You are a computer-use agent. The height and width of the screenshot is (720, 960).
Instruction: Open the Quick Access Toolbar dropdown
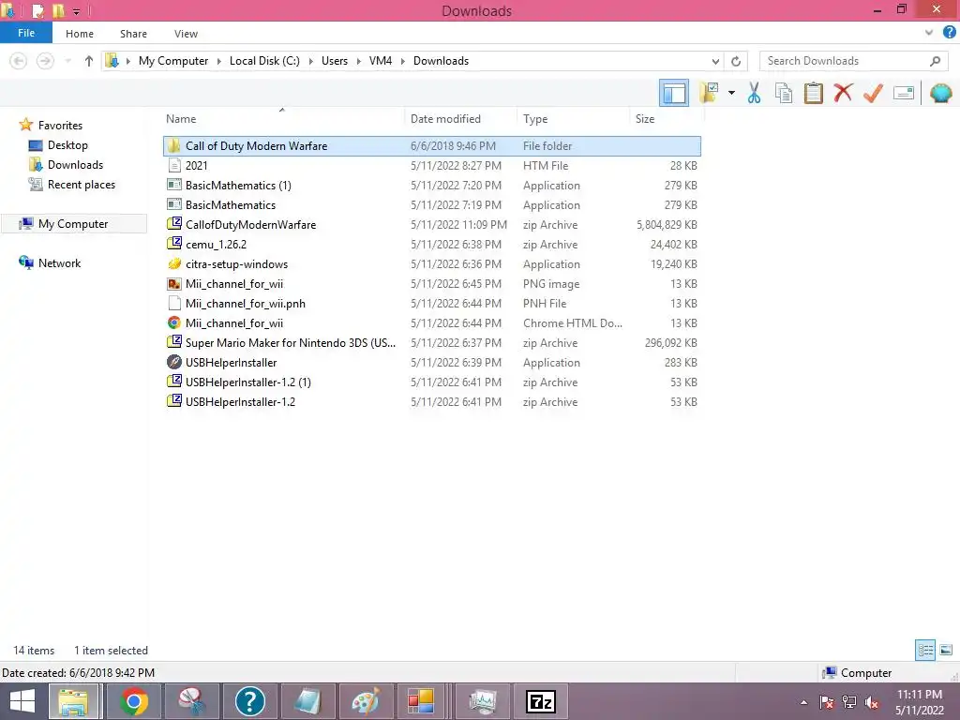77,11
